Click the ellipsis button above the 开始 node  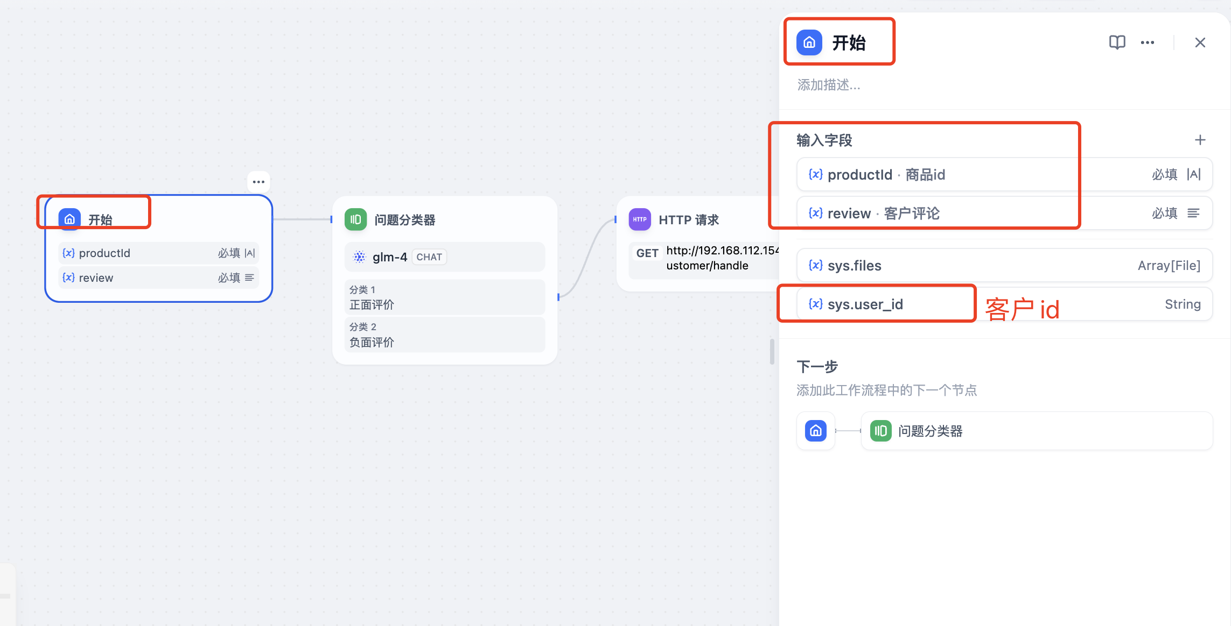[258, 181]
